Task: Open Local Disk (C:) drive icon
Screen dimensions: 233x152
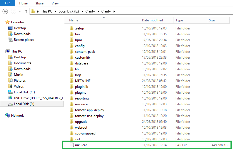Action: (10, 92)
